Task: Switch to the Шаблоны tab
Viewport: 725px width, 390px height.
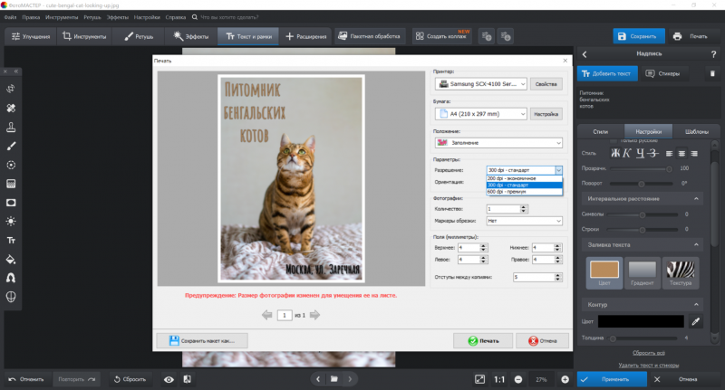Action: click(696, 132)
